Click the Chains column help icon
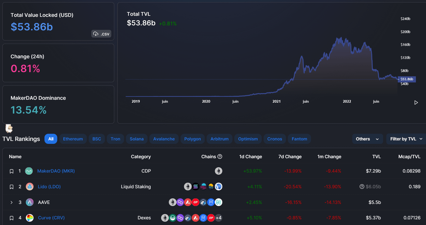 pos(220,157)
